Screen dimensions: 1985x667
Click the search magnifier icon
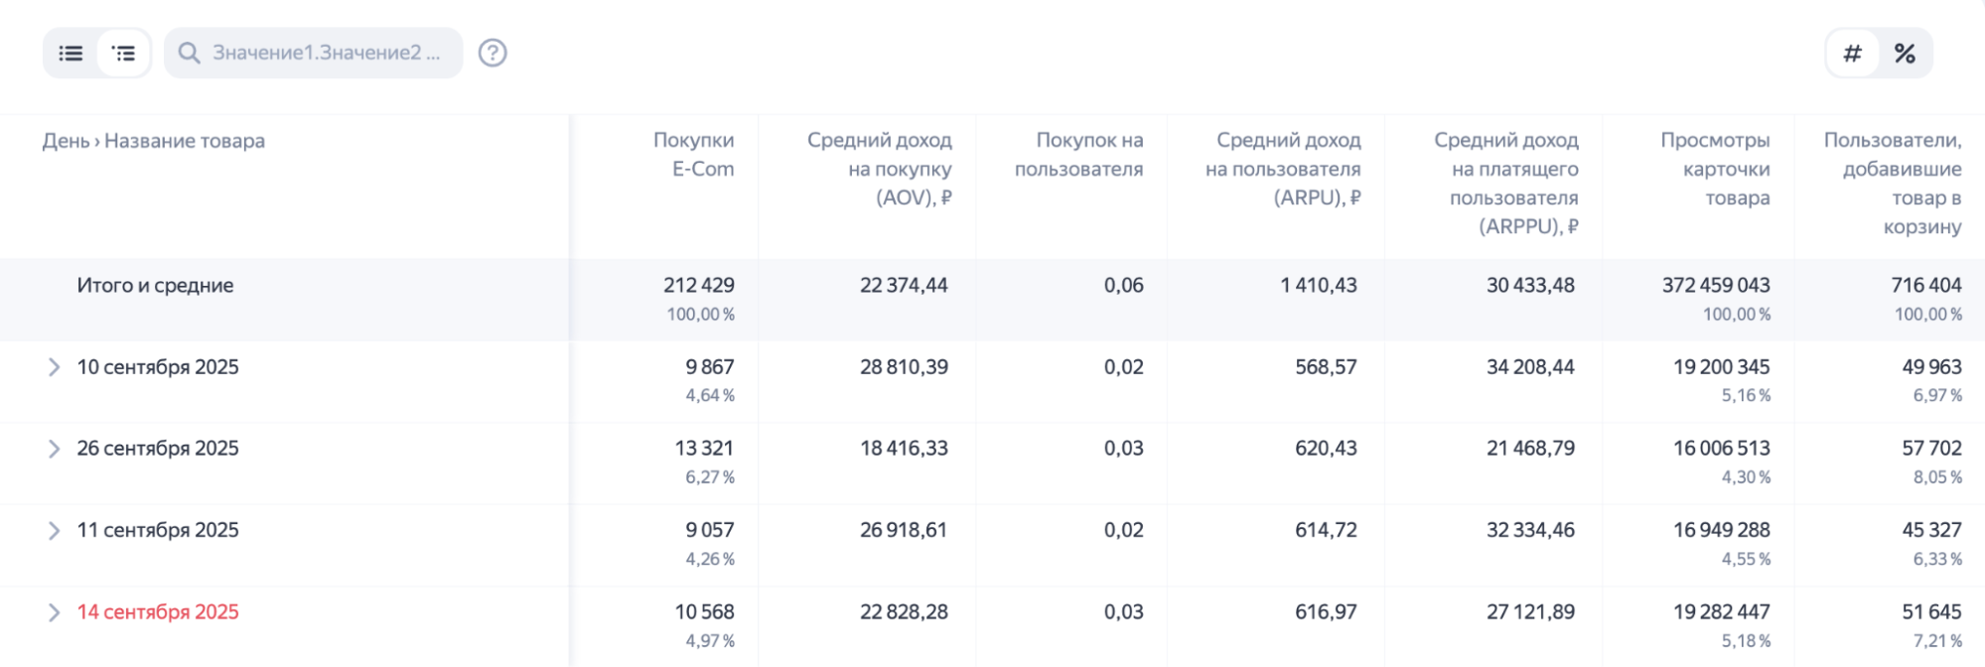coord(189,54)
